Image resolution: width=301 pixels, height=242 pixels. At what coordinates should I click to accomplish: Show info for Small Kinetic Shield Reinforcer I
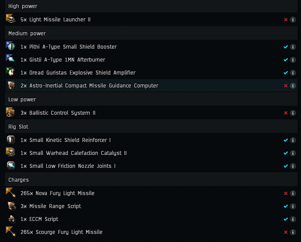(x=293, y=140)
